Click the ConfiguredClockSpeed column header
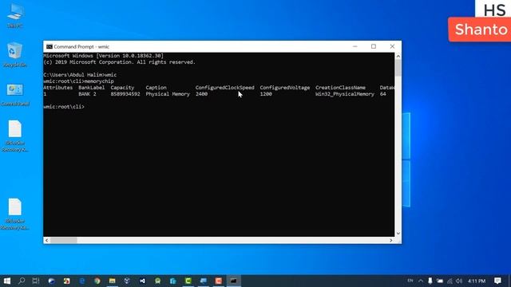This screenshot has width=511, height=287. click(224, 88)
